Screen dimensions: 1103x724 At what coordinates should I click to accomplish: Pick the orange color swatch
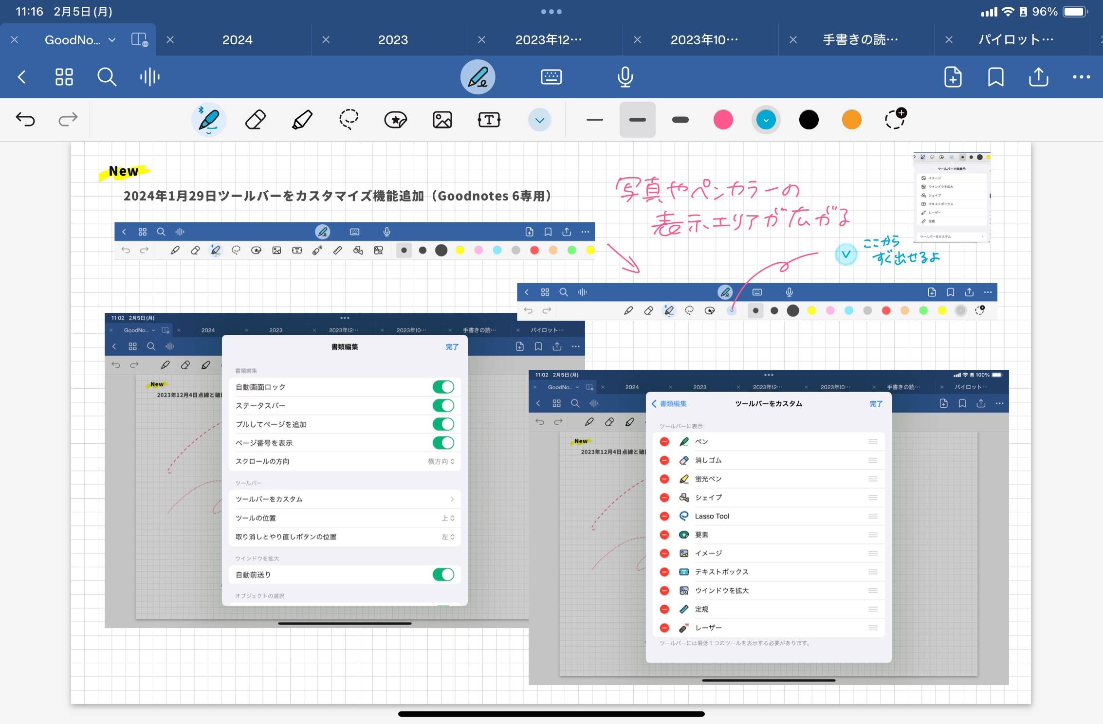(x=851, y=120)
